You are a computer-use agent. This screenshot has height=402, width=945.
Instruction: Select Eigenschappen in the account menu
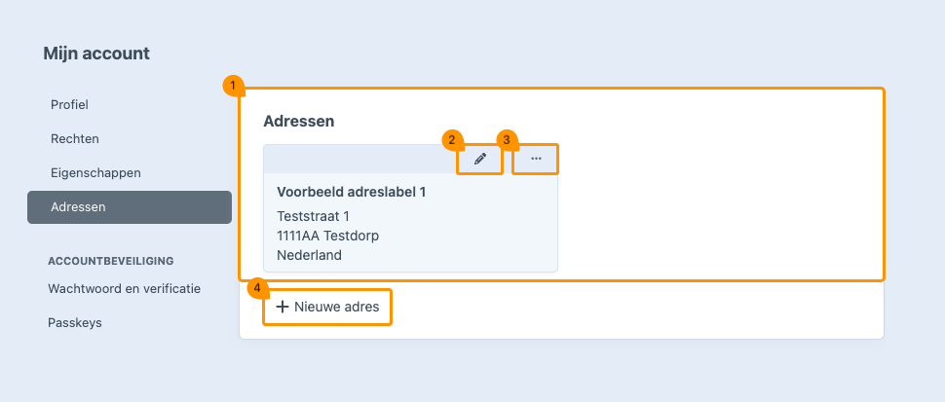click(95, 173)
